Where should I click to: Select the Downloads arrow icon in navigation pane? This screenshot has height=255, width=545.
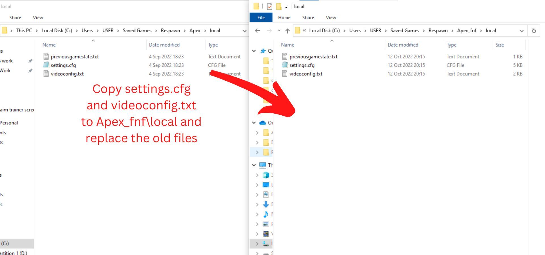tap(266, 204)
